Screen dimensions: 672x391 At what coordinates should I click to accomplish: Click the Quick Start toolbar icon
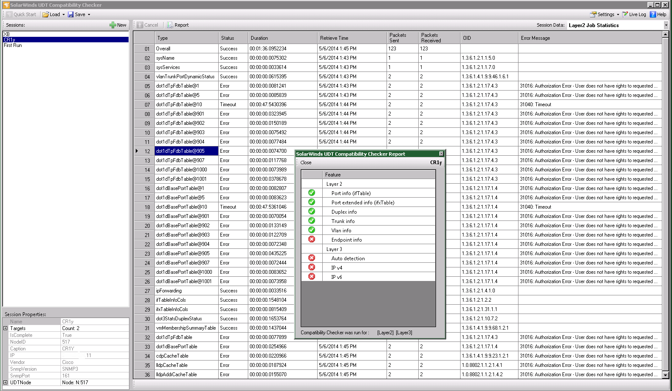tap(9, 14)
